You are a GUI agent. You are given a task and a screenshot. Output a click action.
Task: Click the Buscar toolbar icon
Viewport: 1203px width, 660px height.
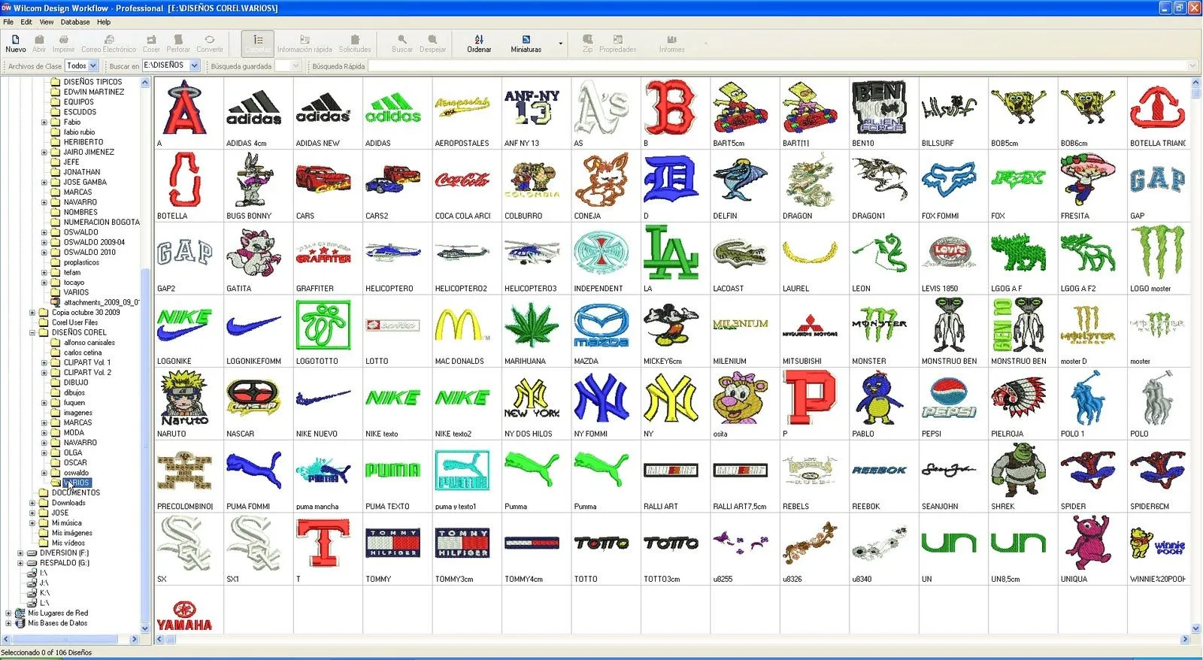(x=402, y=44)
